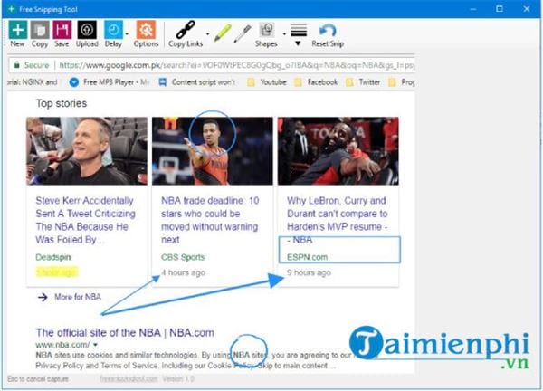Image resolution: width=543 pixels, height=391 pixels.
Task: Click the '4 hours ago' timestamp
Action: click(x=183, y=272)
